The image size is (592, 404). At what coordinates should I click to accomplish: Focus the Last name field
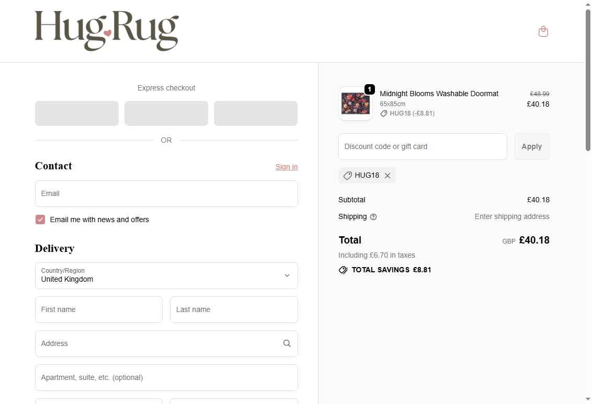click(x=234, y=310)
